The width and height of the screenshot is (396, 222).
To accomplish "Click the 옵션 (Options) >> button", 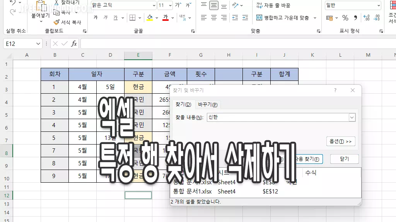I will point(340,141).
